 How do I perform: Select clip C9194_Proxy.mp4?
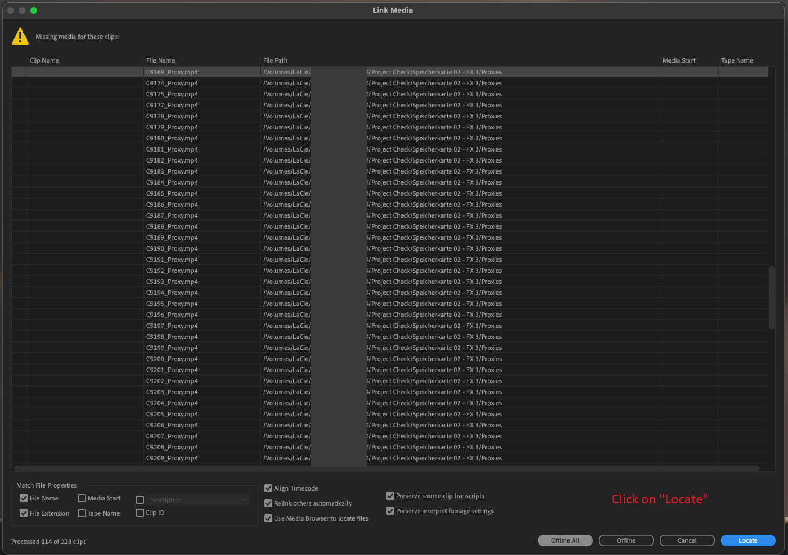click(390, 293)
